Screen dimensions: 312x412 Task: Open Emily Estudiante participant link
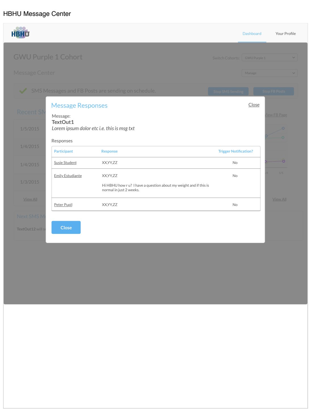tap(68, 176)
